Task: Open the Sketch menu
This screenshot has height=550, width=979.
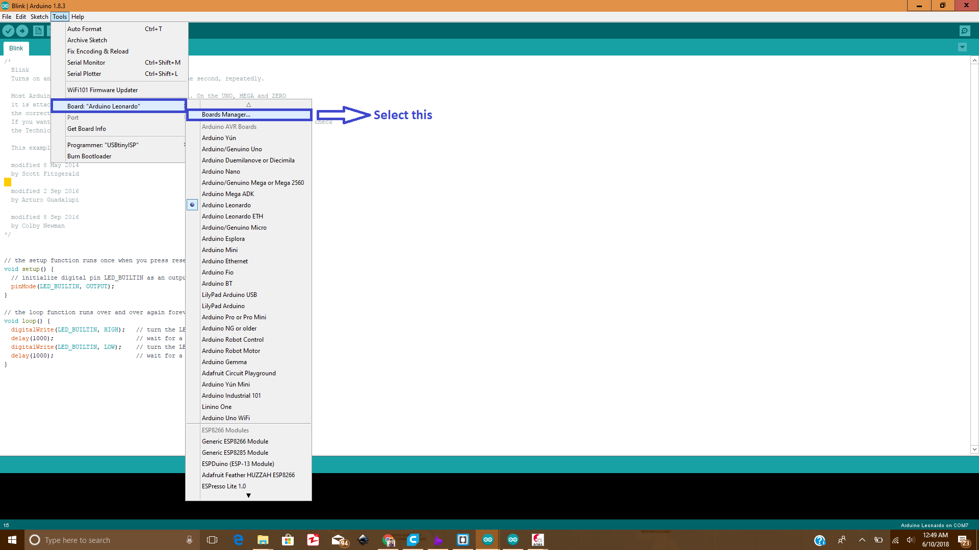Action: (x=39, y=17)
